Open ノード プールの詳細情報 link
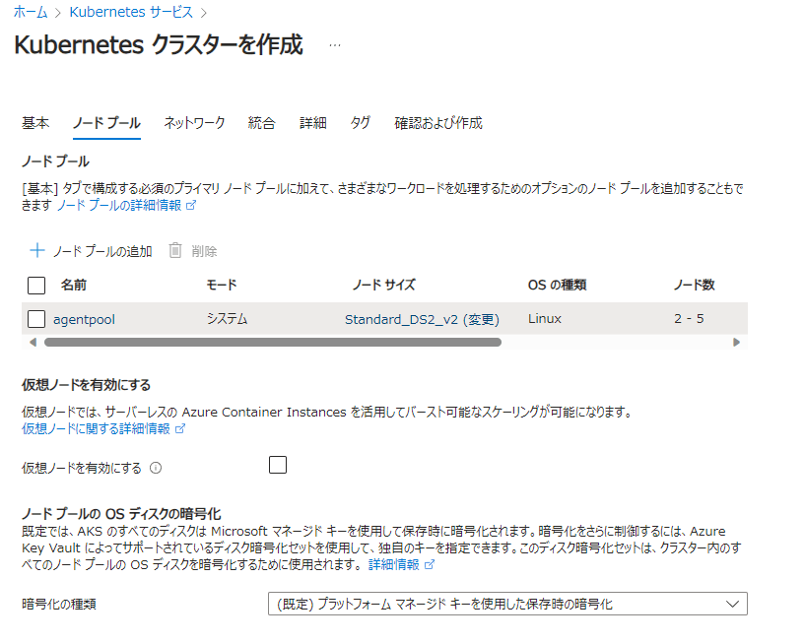804x643 pixels. tap(119, 206)
